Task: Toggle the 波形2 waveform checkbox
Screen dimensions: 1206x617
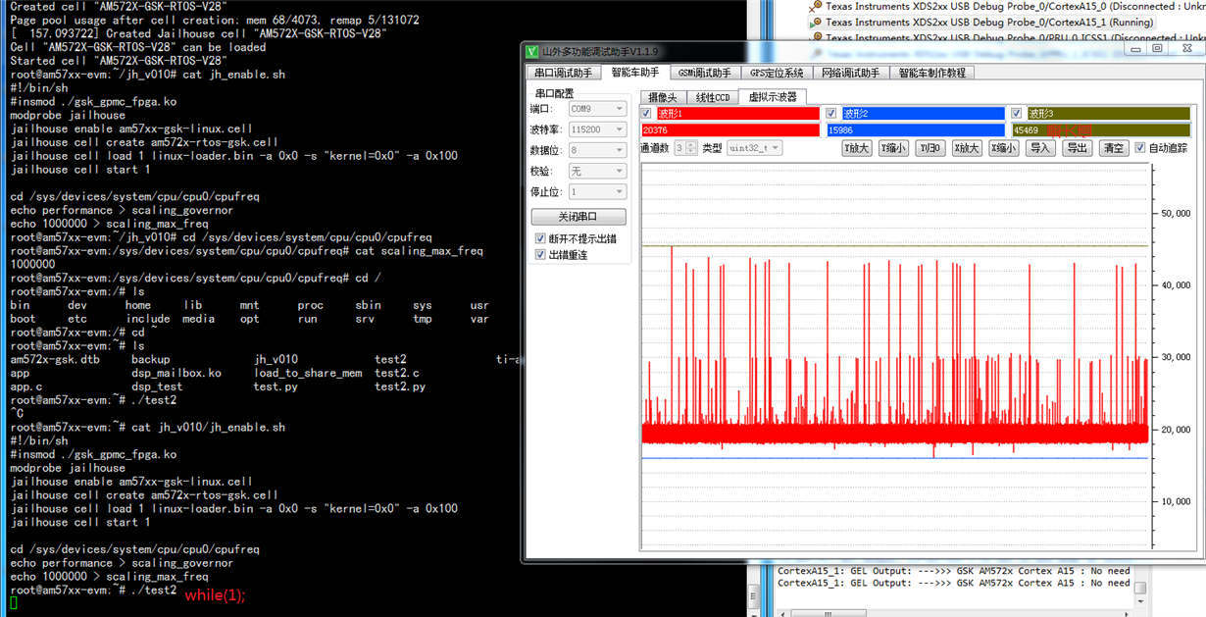Action: [x=831, y=114]
